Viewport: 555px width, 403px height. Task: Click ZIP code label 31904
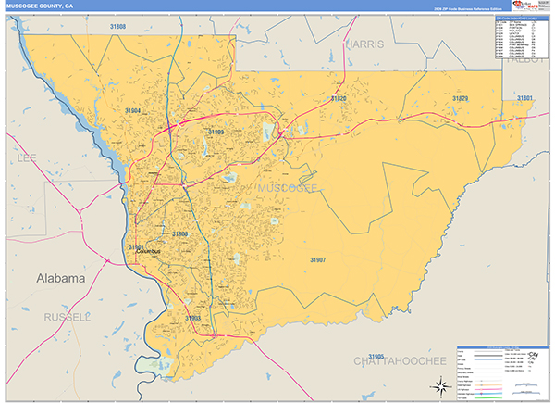132,110
